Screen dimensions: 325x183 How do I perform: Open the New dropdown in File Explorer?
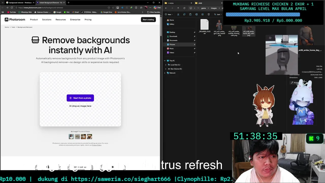pos(169,14)
